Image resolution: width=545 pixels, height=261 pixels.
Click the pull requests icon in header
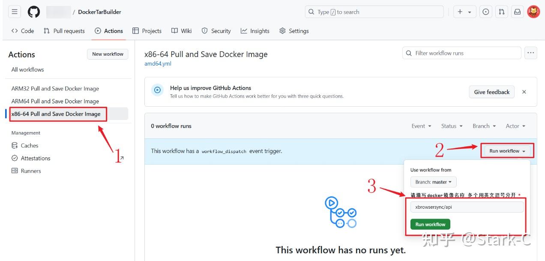(x=501, y=12)
